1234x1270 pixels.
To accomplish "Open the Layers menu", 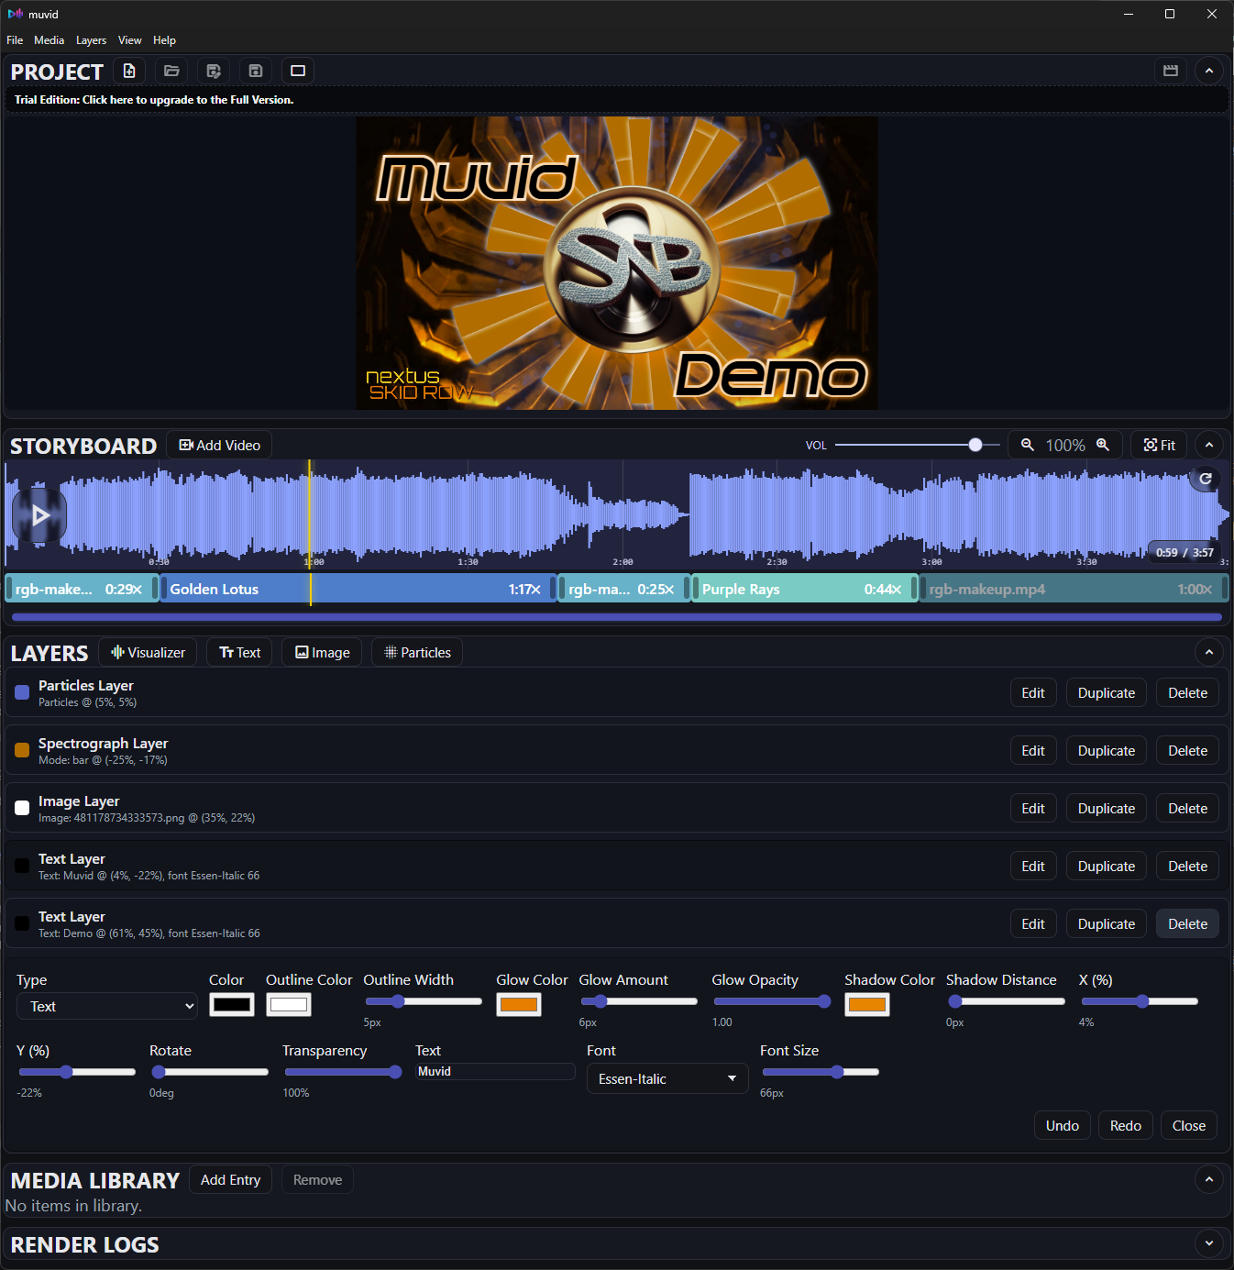I will coord(91,39).
